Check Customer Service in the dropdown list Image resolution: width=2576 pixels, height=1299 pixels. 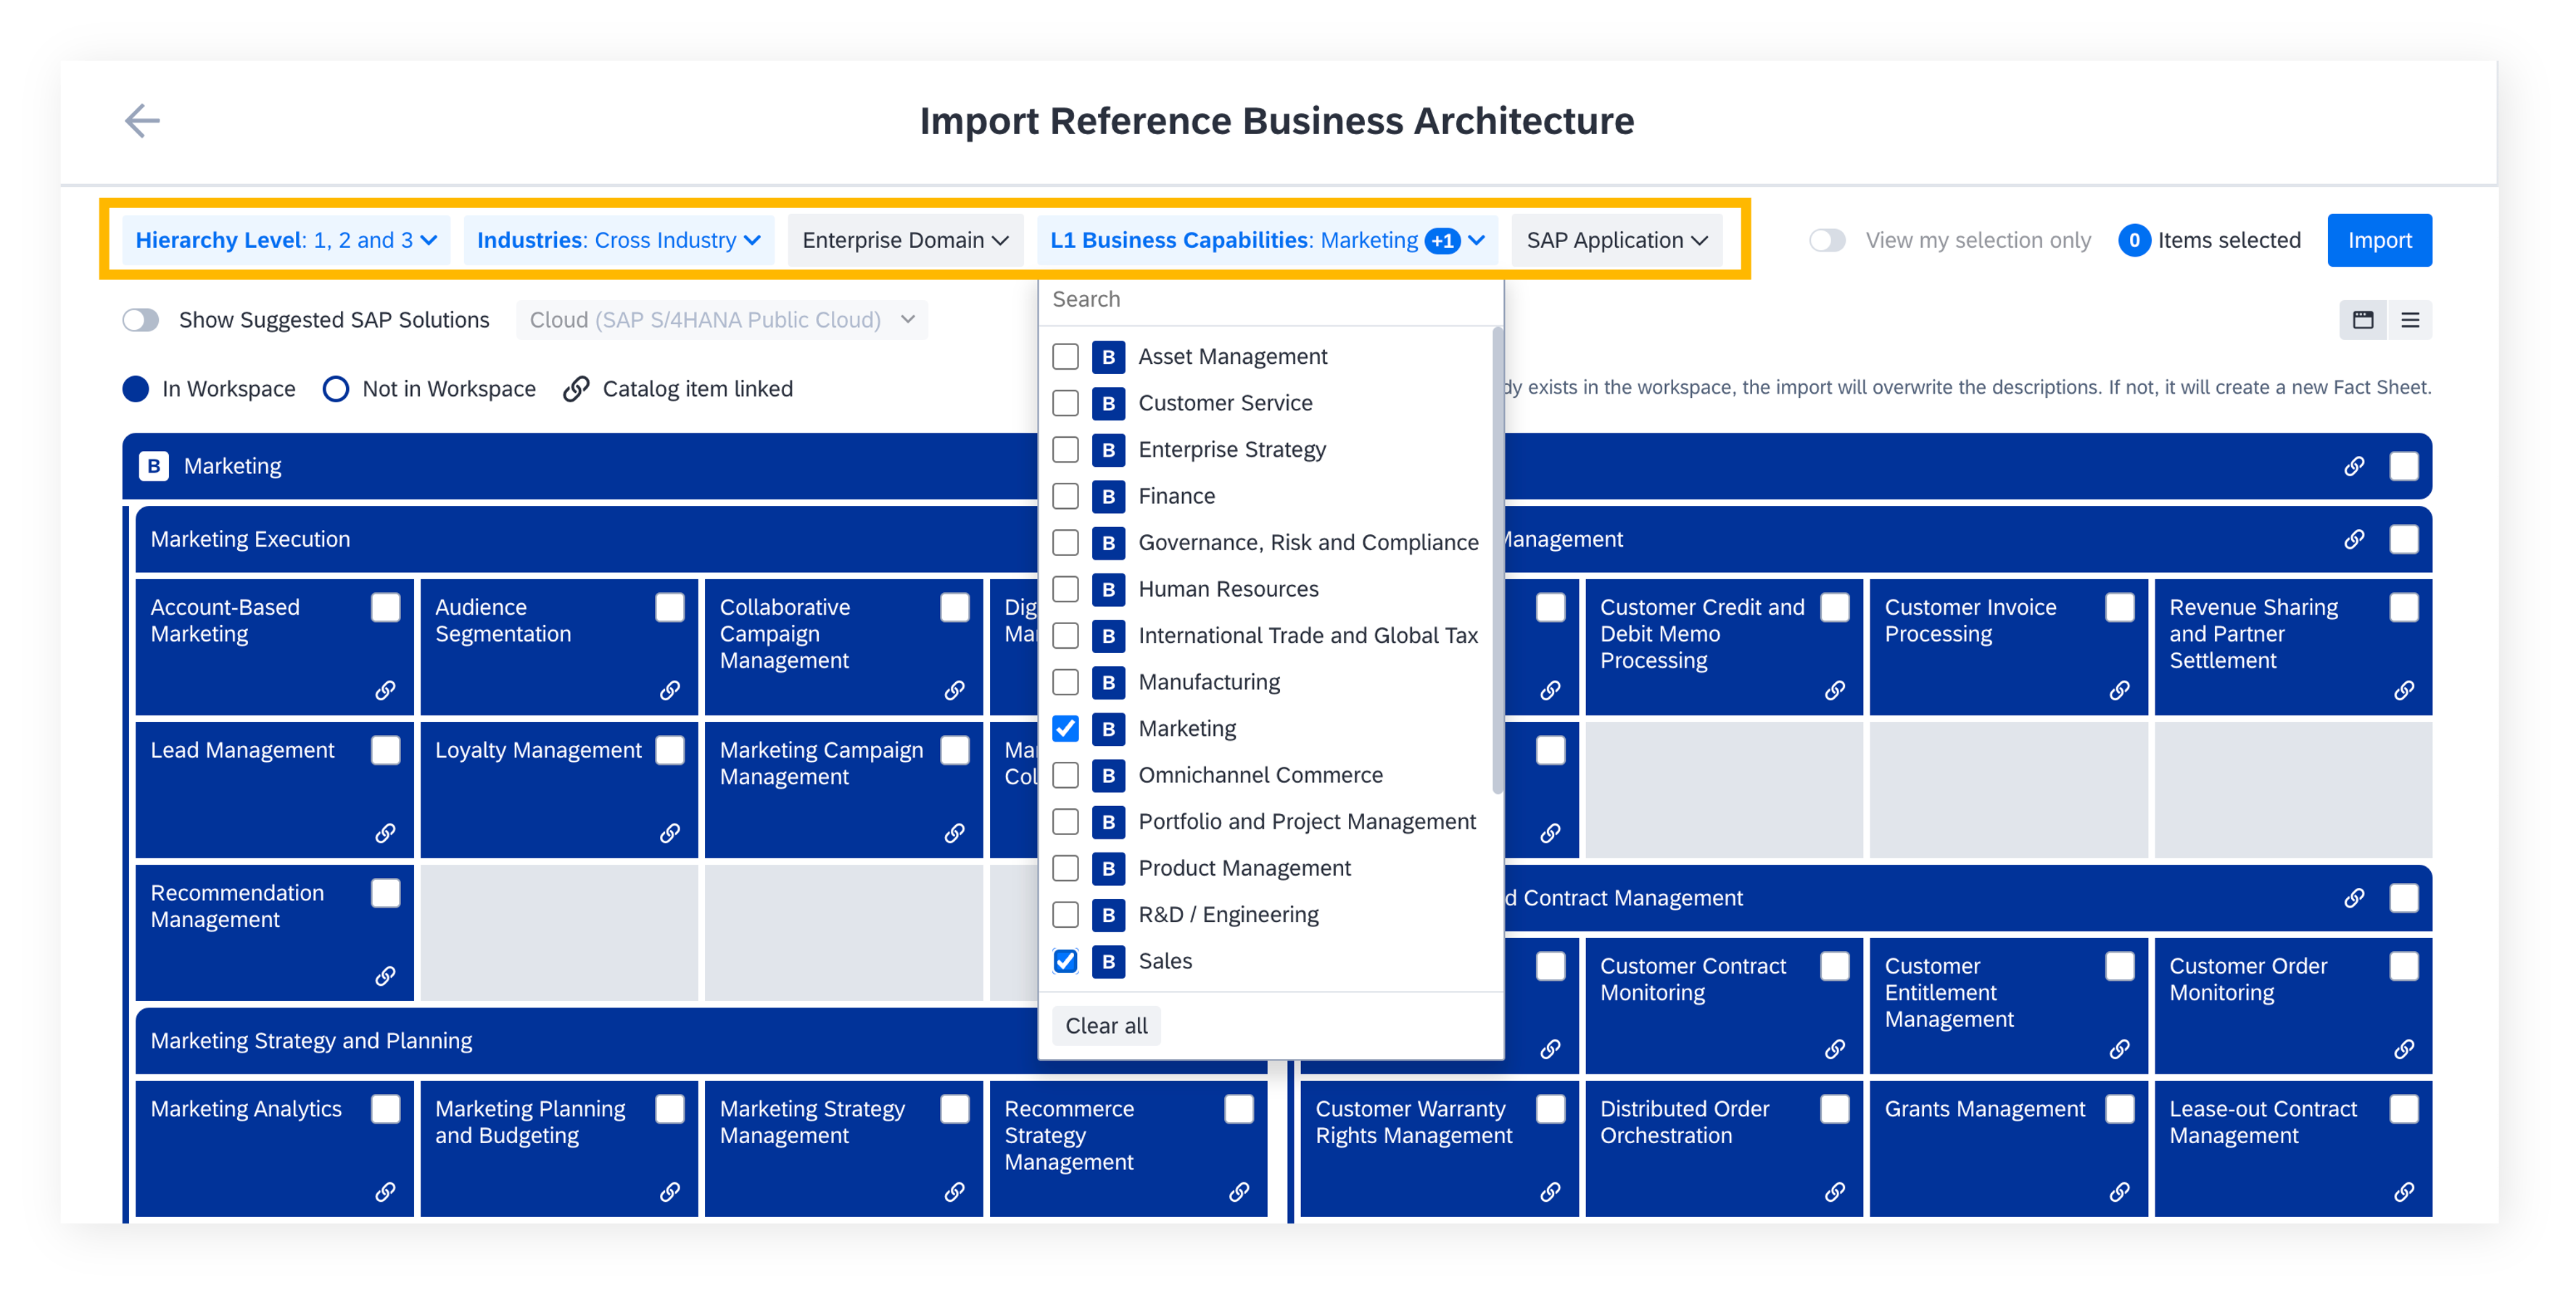tap(1066, 403)
